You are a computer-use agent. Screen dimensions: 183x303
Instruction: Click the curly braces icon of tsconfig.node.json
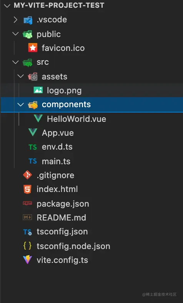tap(27, 246)
